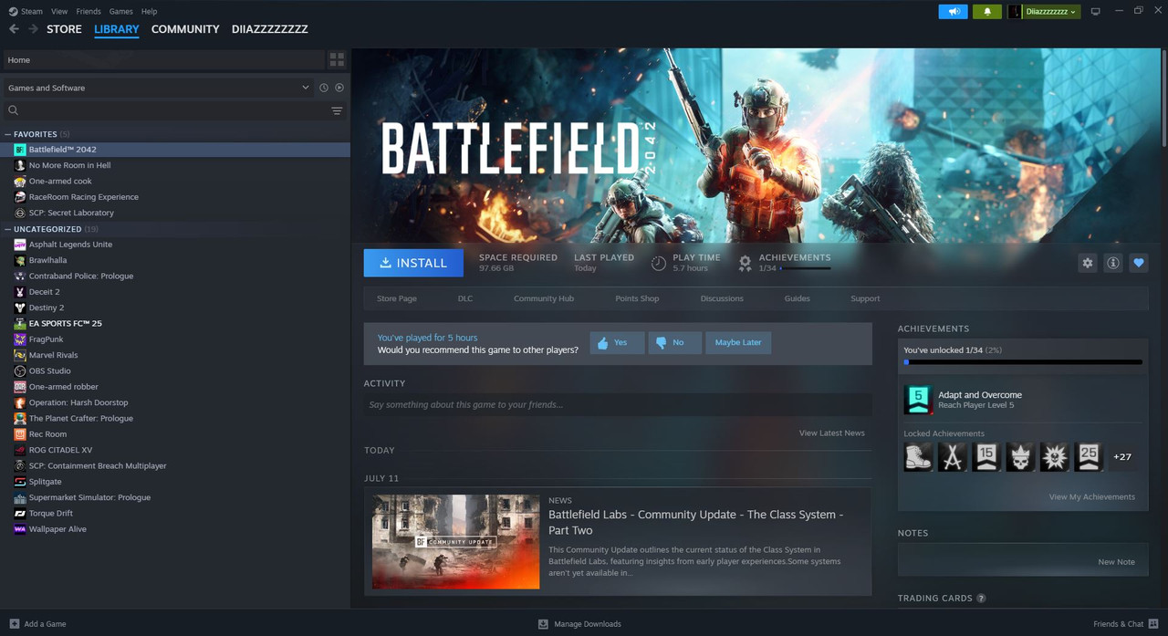Click the crossed tools locked achievement icon
1168x636 pixels.
tap(952, 457)
